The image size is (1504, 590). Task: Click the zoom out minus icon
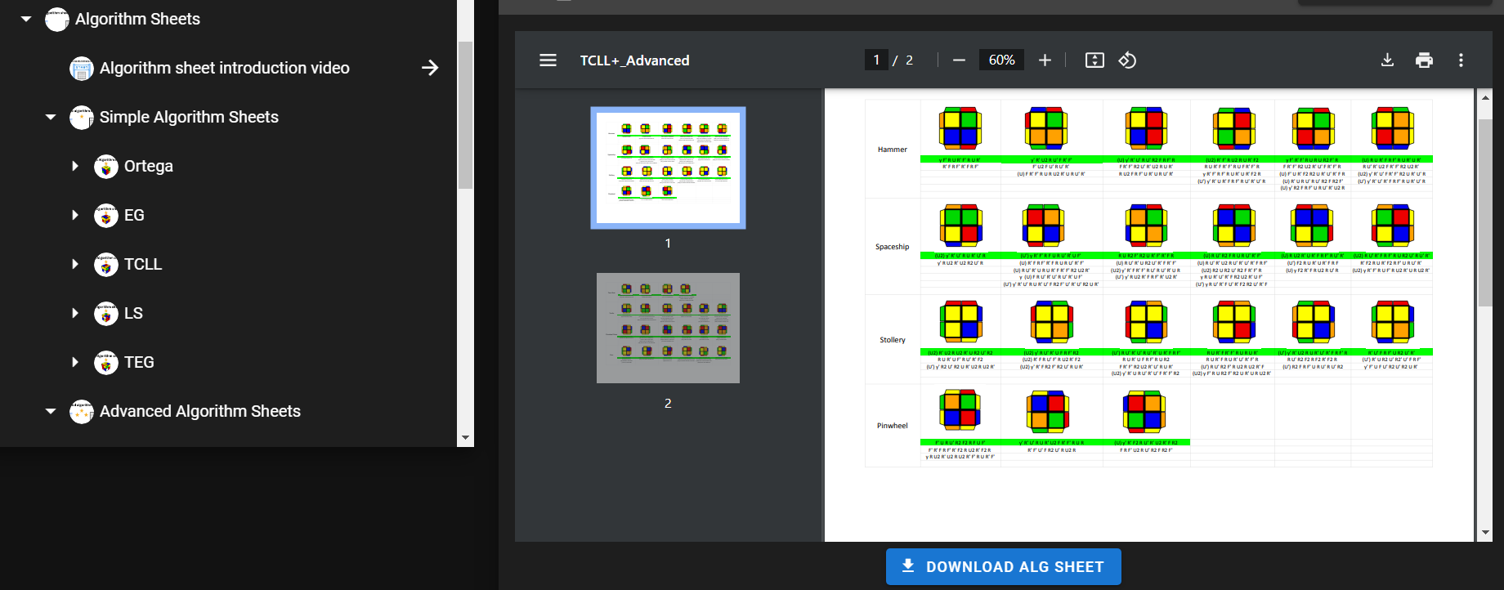(x=959, y=60)
